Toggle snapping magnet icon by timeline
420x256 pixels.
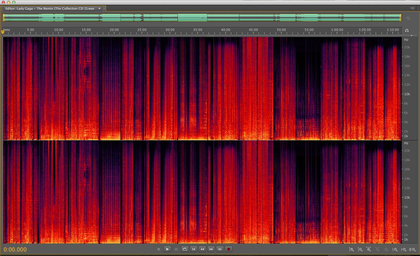pyautogui.click(x=407, y=30)
